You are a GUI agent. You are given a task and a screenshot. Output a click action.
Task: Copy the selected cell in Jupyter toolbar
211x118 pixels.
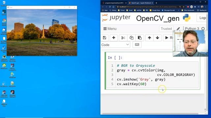pyautogui.click(x=131, y=38)
